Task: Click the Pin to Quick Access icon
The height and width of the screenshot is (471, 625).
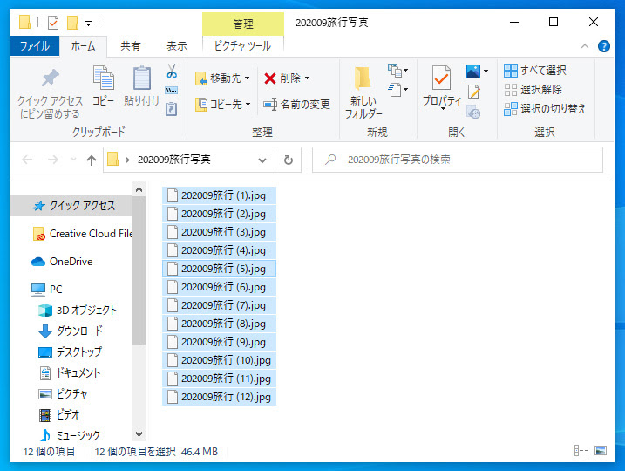Action: pyautogui.click(x=51, y=78)
